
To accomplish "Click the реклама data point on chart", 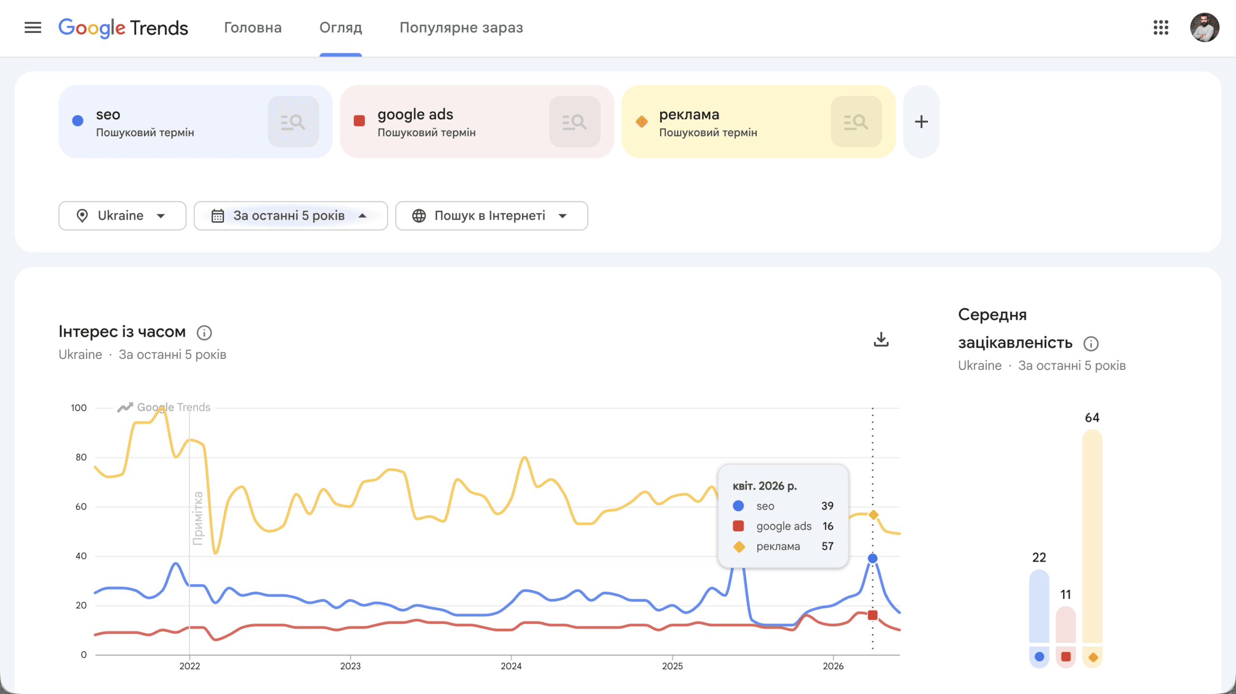I will (873, 515).
